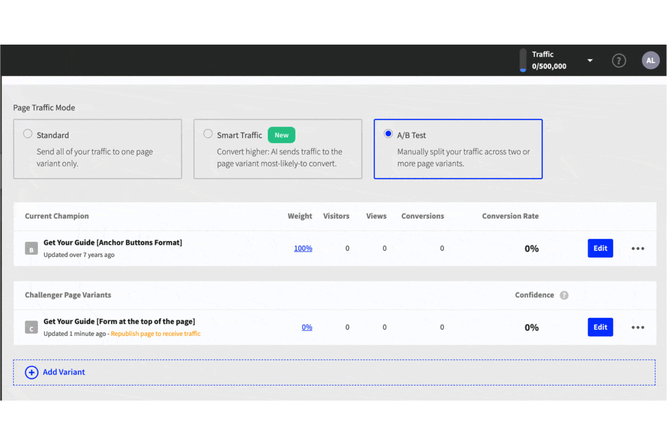Click the C variant badge icon
The image size is (667, 445).
tap(31, 328)
